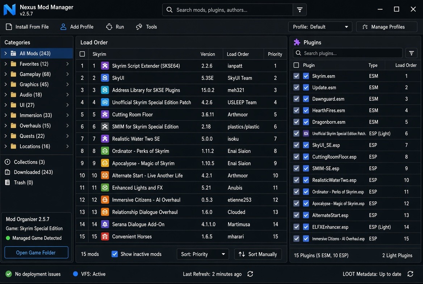The image size is (423, 284).
Task: Click the Relationship Dialogue Overhaul icon
Action: pyautogui.click(x=105, y=212)
